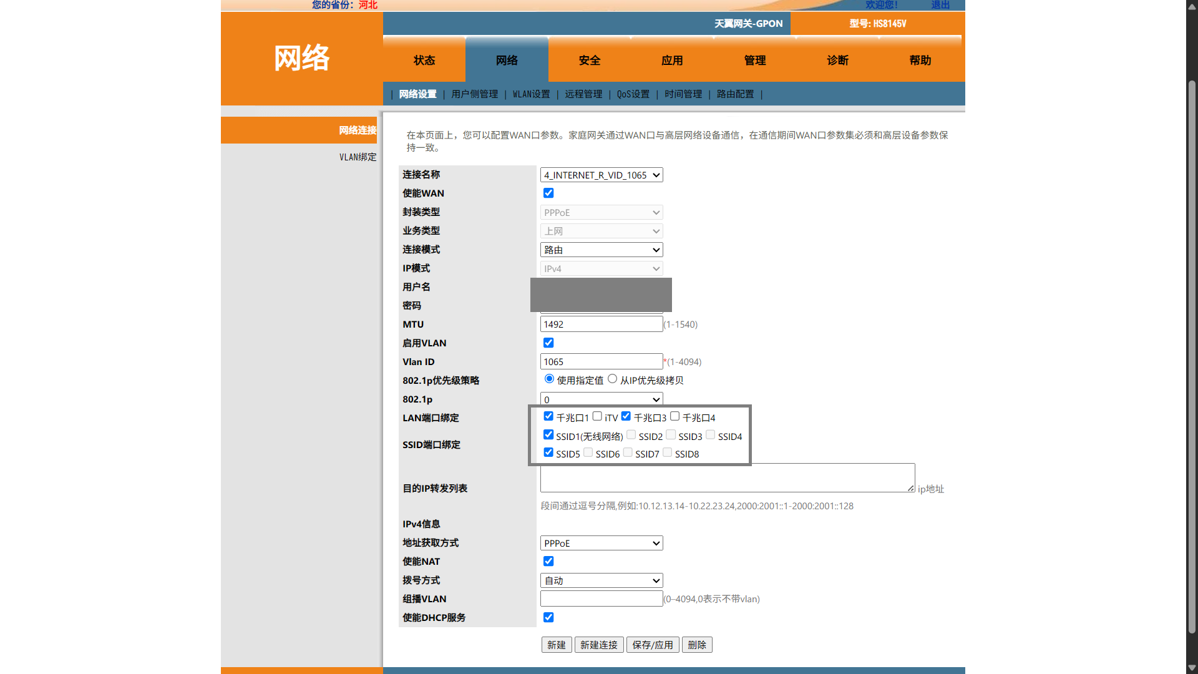Open the IP模式 IPv4 dropdown
1198x674 pixels.
click(x=601, y=269)
